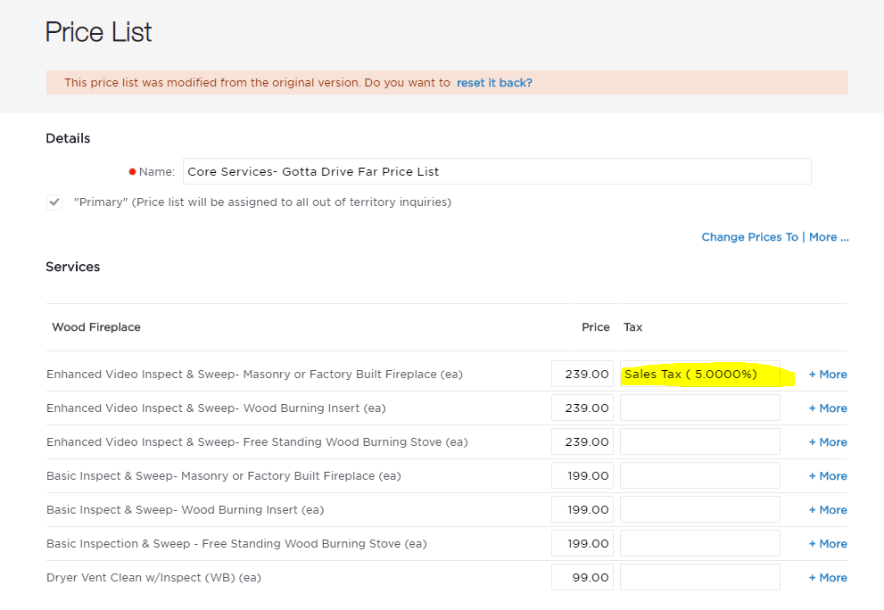Expand + More for Basic Wood Burning Insert

(828, 509)
